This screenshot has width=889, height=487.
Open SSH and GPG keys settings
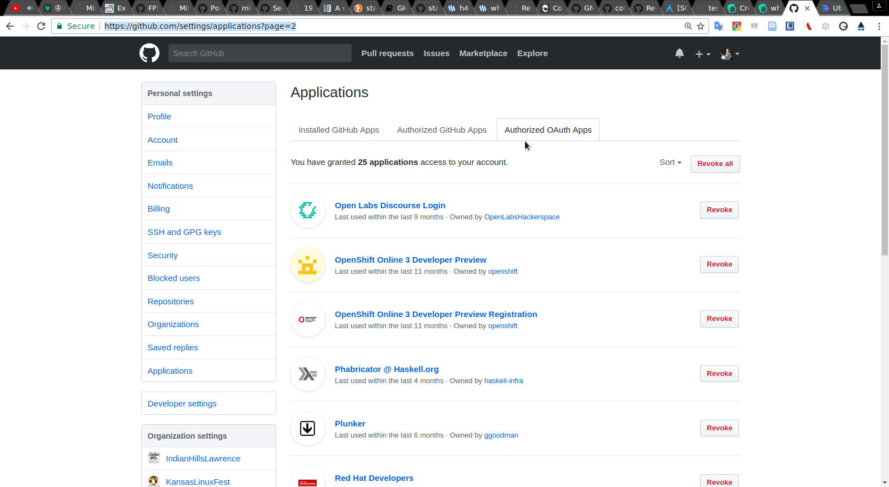click(208, 232)
